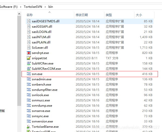Click the saslNTLM.dll file icon
Screen dimensions: 162x132
tap(29, 37)
